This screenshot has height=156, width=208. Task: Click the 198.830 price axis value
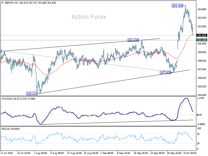(202, 61)
